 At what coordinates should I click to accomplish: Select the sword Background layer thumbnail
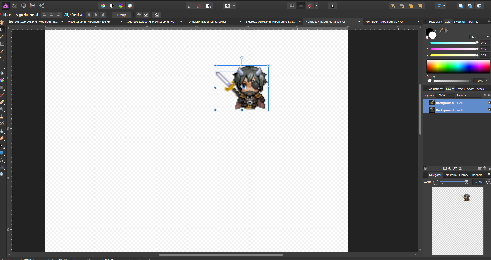point(432,103)
